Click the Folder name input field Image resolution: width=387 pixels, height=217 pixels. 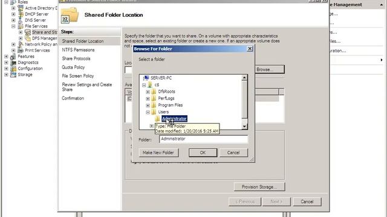tap(203, 139)
